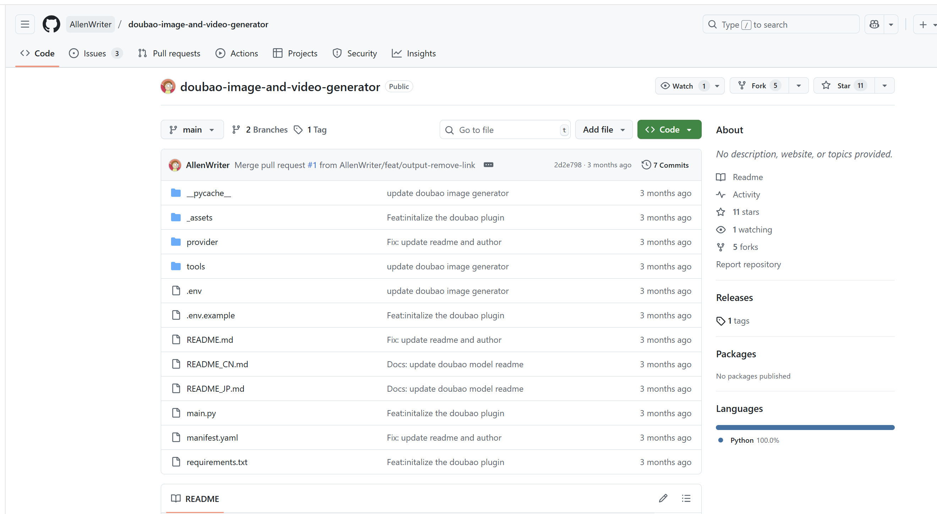The width and height of the screenshot is (937, 514).
Task: Open the manifest.yaml file
Action: [x=212, y=438]
